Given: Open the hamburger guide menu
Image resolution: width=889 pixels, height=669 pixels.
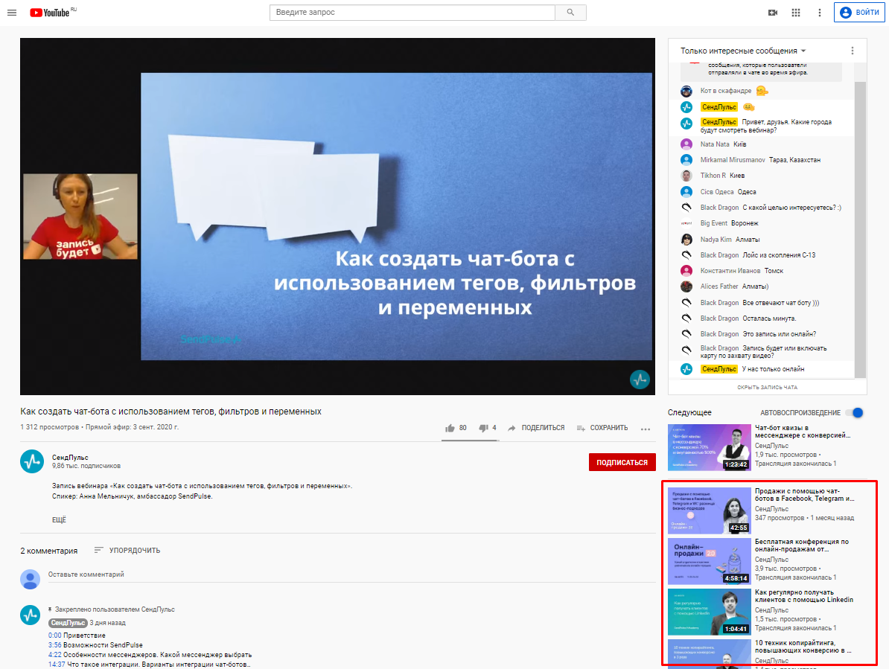Looking at the screenshot, I should click(x=12, y=13).
